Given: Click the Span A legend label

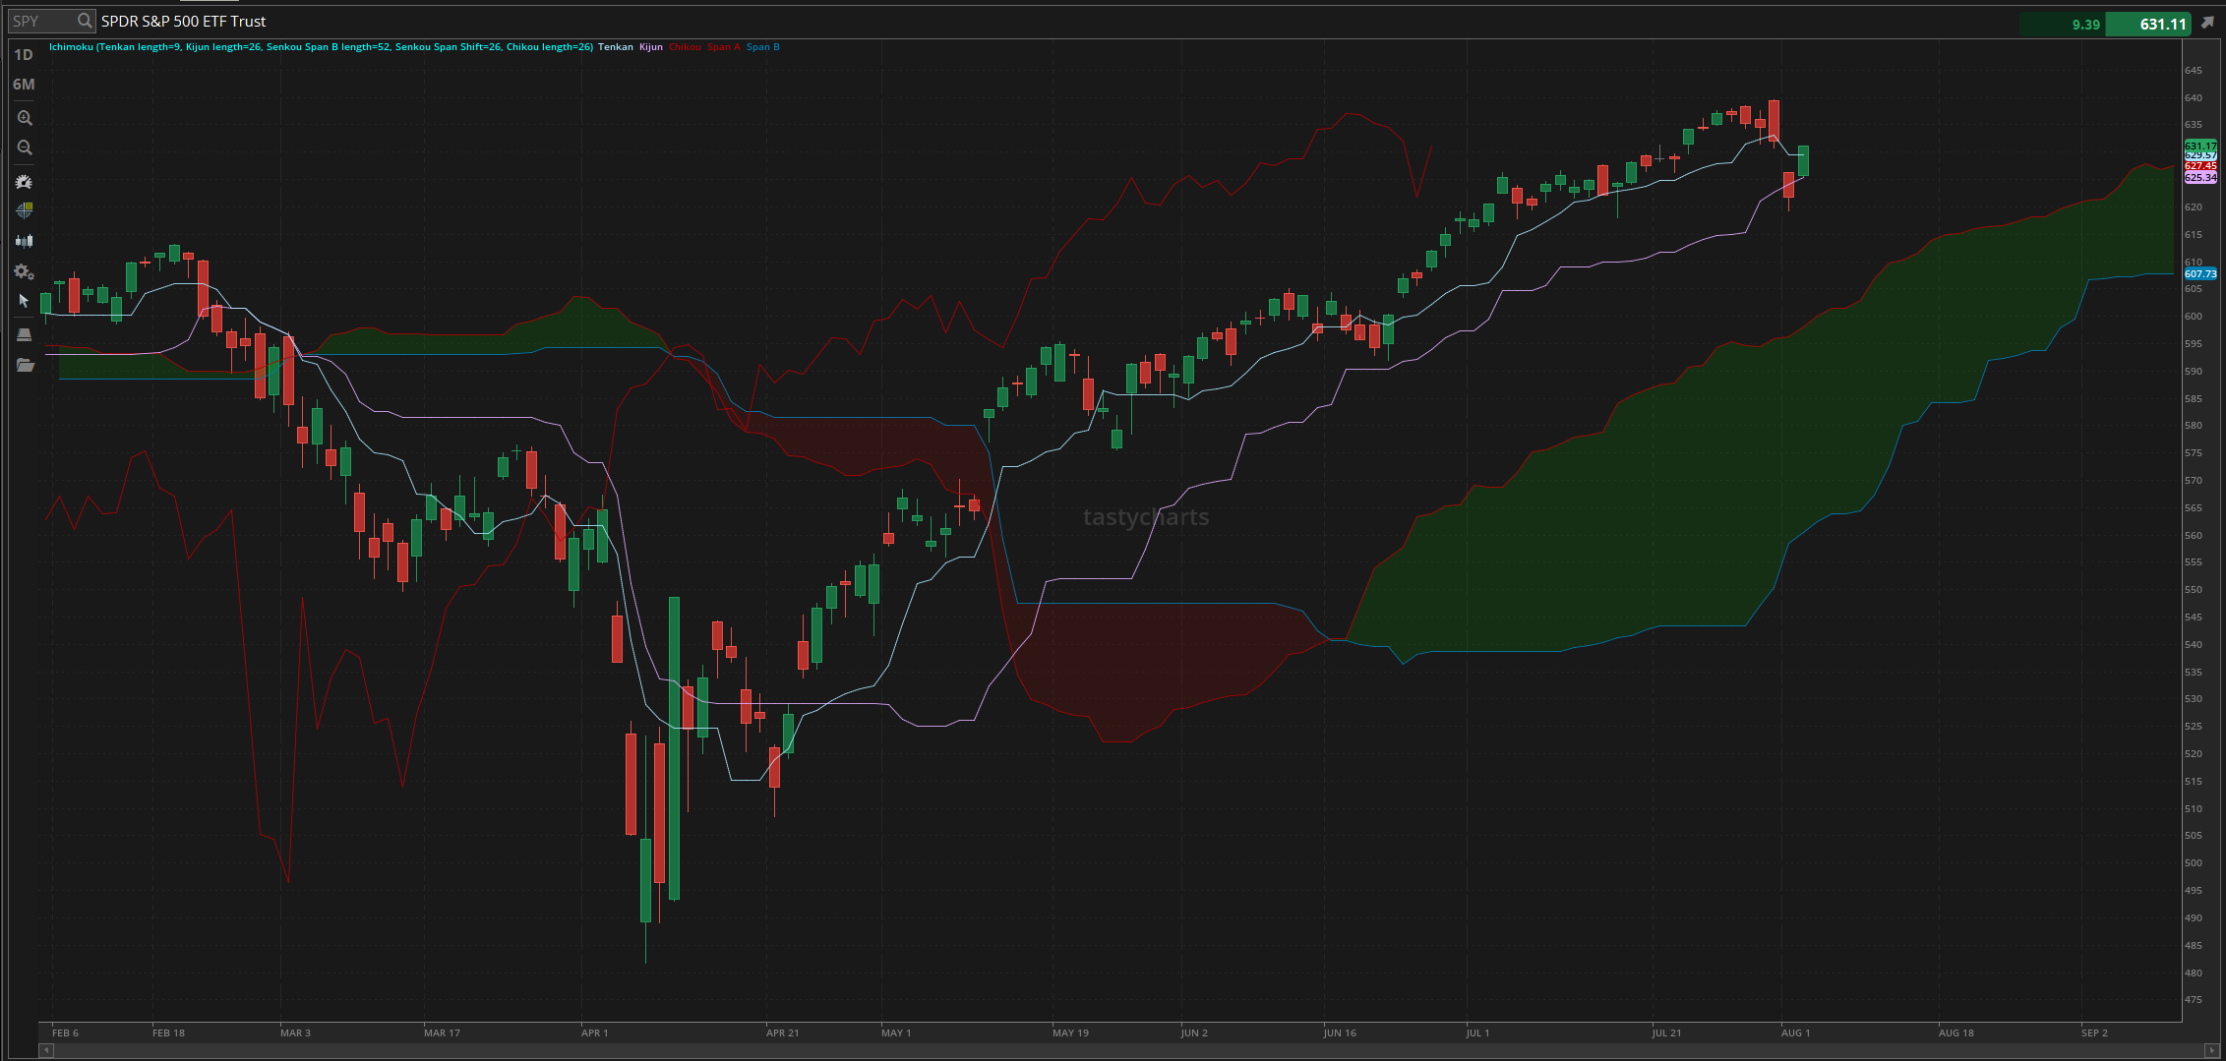Looking at the screenshot, I should 724,46.
